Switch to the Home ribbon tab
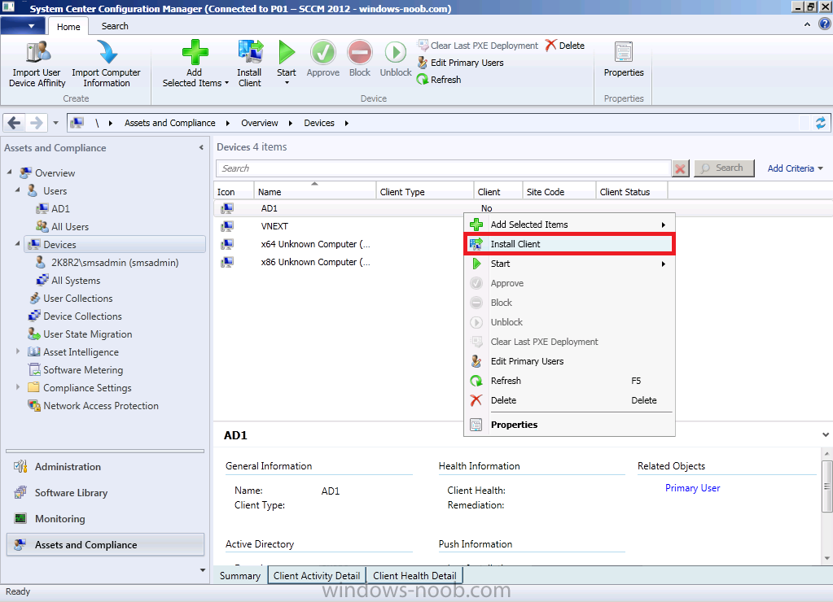 point(68,27)
